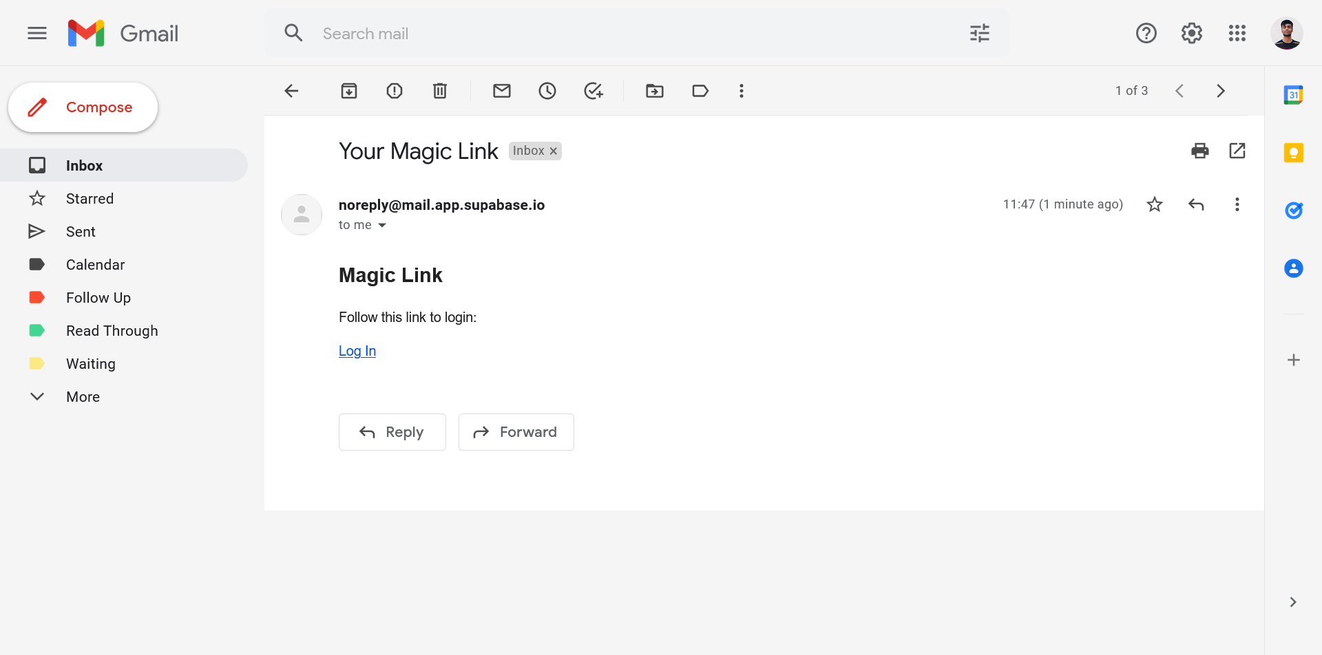The width and height of the screenshot is (1322, 655).
Task: Open the Starred label
Action: point(90,198)
